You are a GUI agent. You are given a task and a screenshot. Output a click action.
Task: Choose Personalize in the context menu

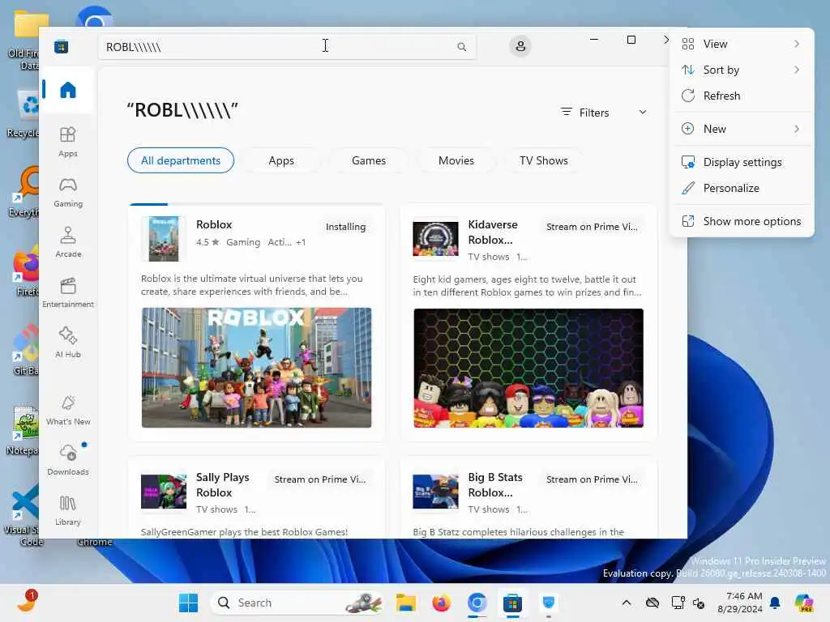742,188
